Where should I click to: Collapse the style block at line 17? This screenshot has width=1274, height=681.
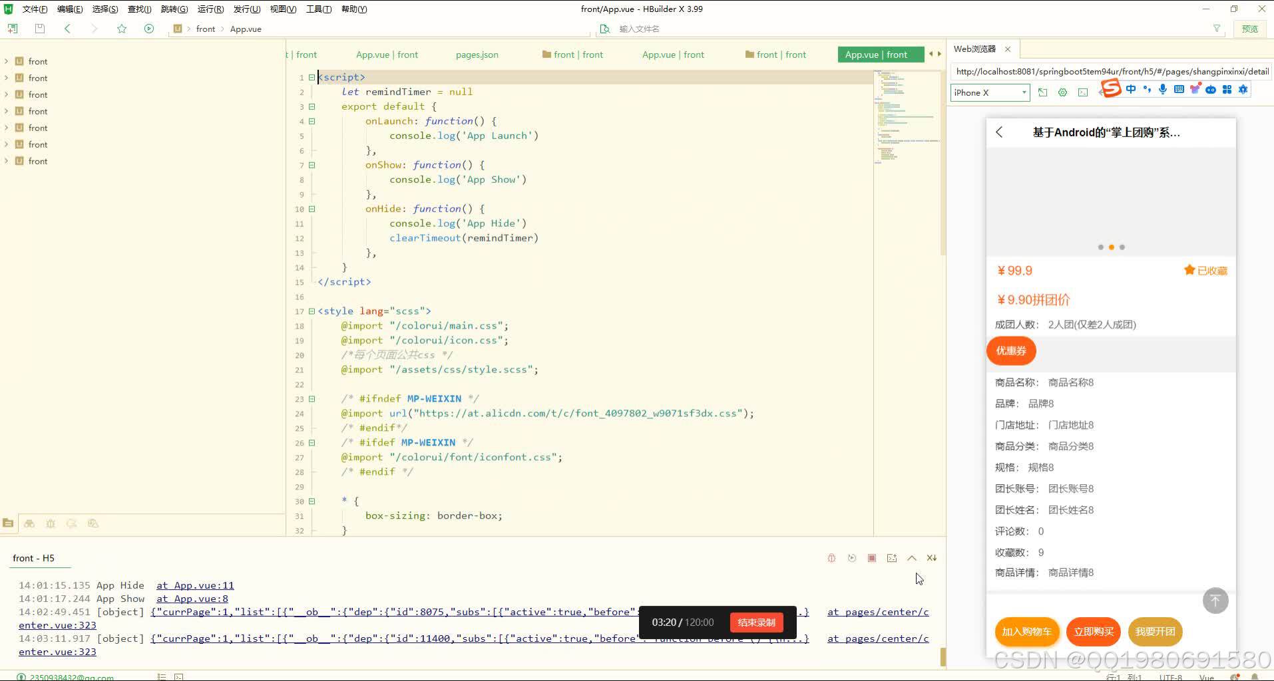click(x=312, y=311)
